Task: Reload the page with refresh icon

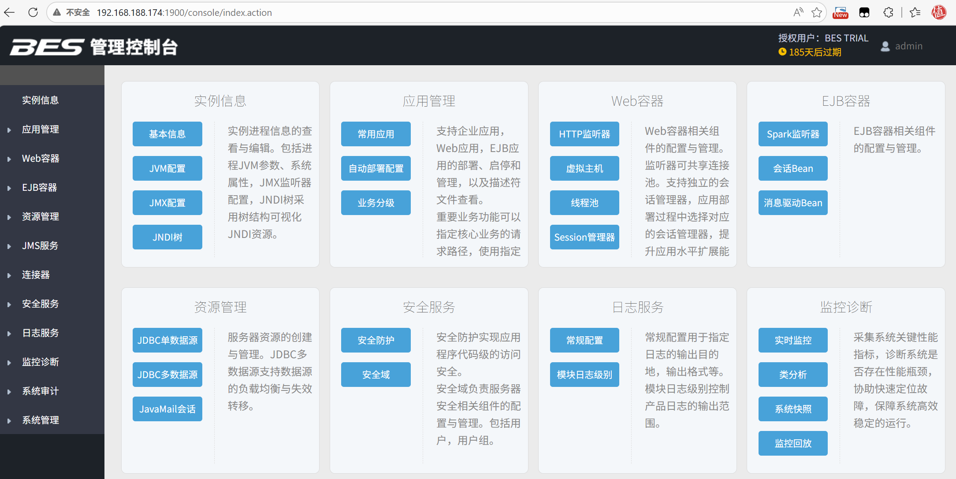Action: point(33,12)
